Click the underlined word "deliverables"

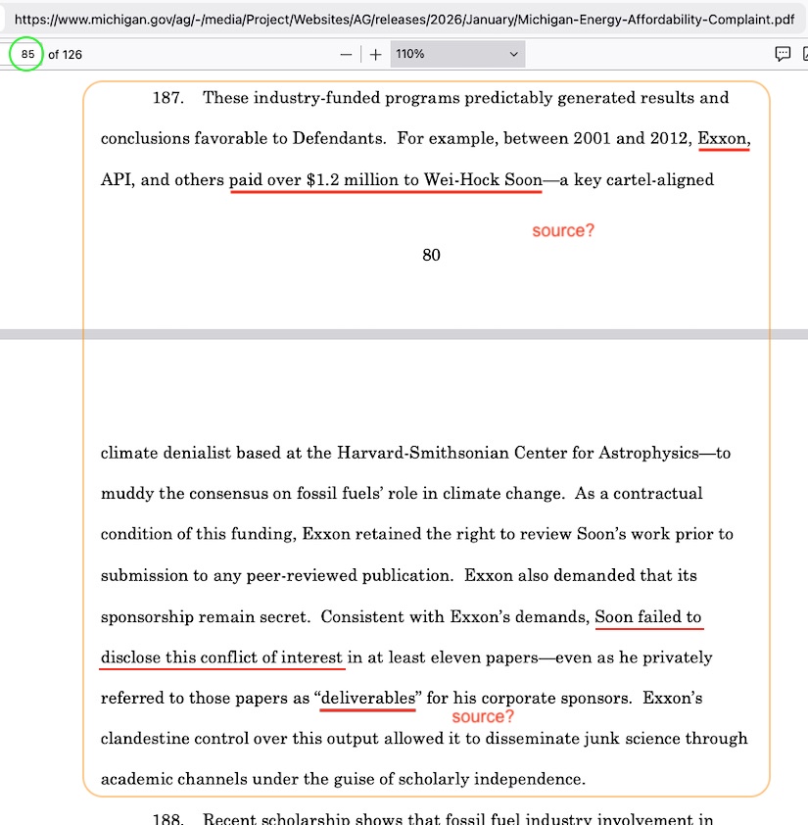click(368, 699)
